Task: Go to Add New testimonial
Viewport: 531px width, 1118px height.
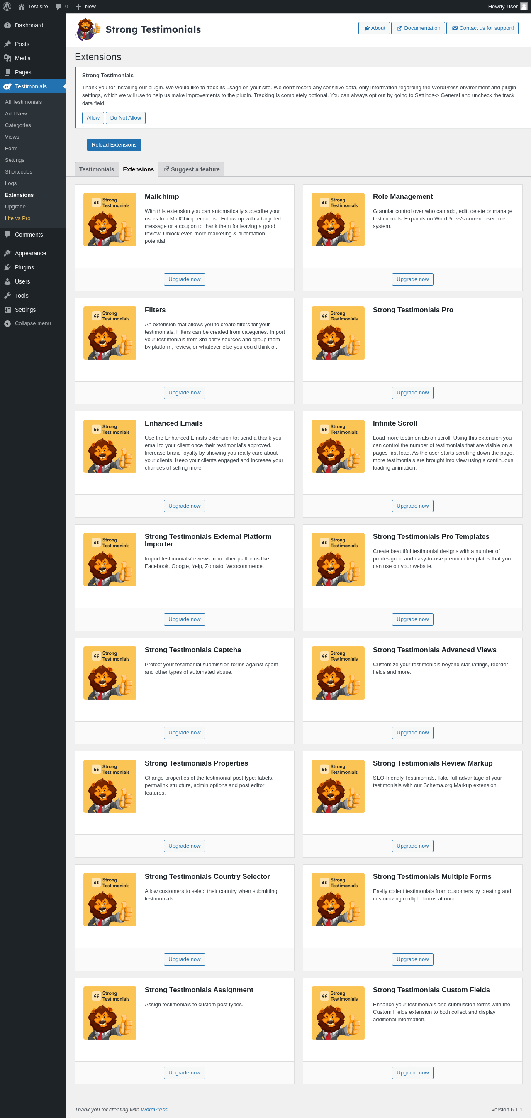Action: 16,114
